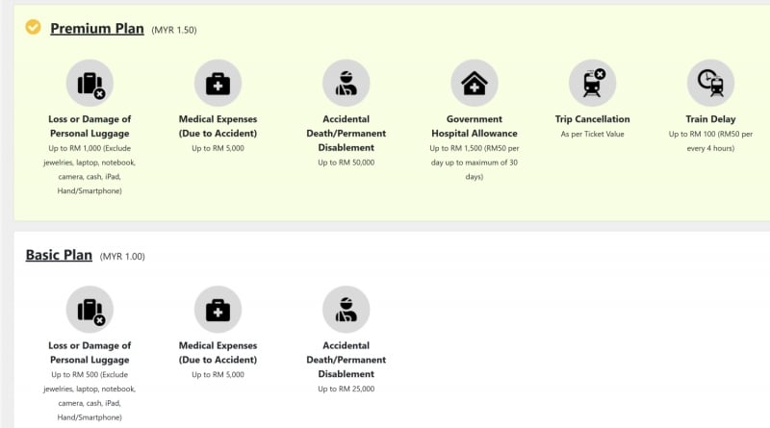Click the Train Delay title text
The height and width of the screenshot is (428, 770).
710,119
